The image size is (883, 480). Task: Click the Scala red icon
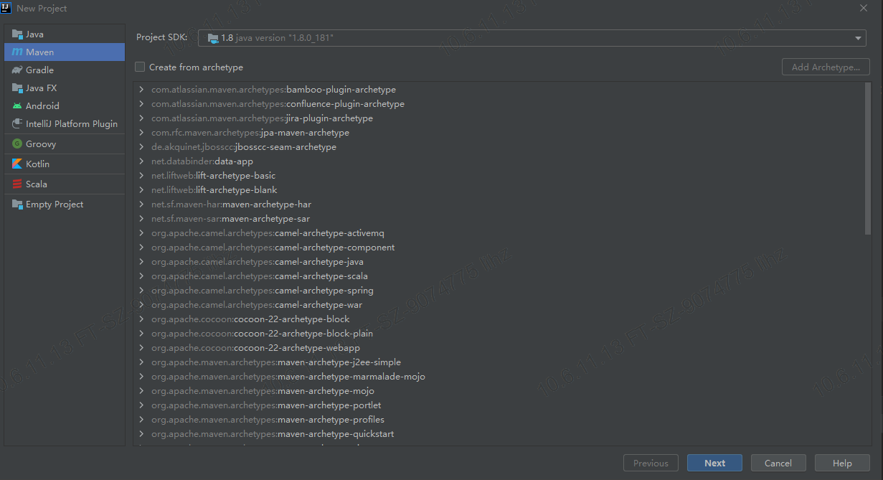pos(17,184)
